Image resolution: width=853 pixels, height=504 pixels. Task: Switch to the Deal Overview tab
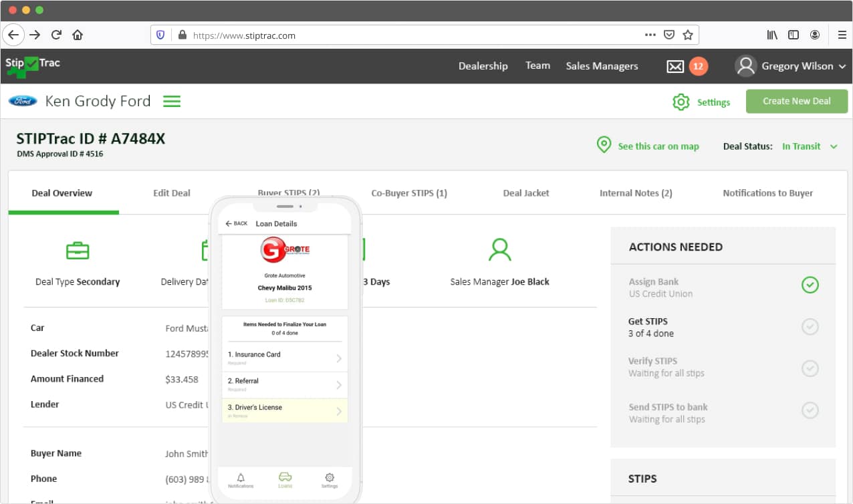pyautogui.click(x=62, y=193)
